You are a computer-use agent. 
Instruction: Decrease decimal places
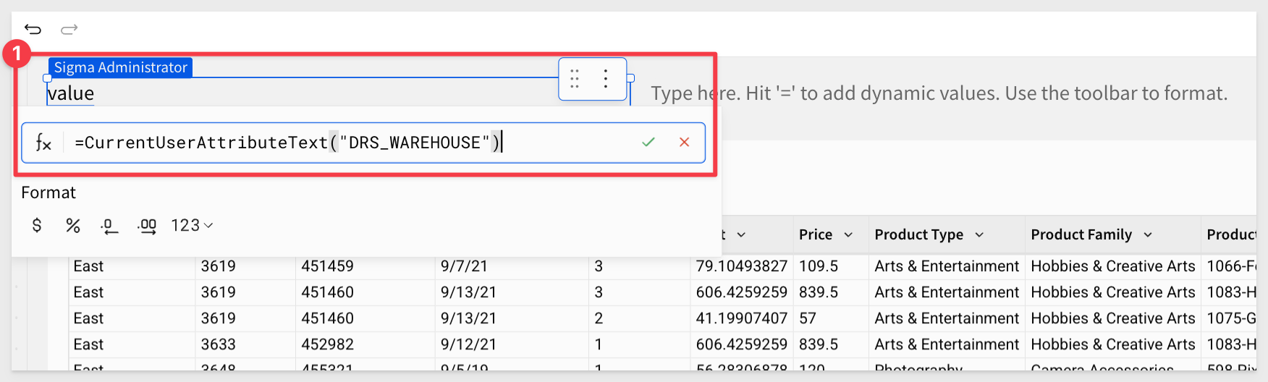point(109,226)
